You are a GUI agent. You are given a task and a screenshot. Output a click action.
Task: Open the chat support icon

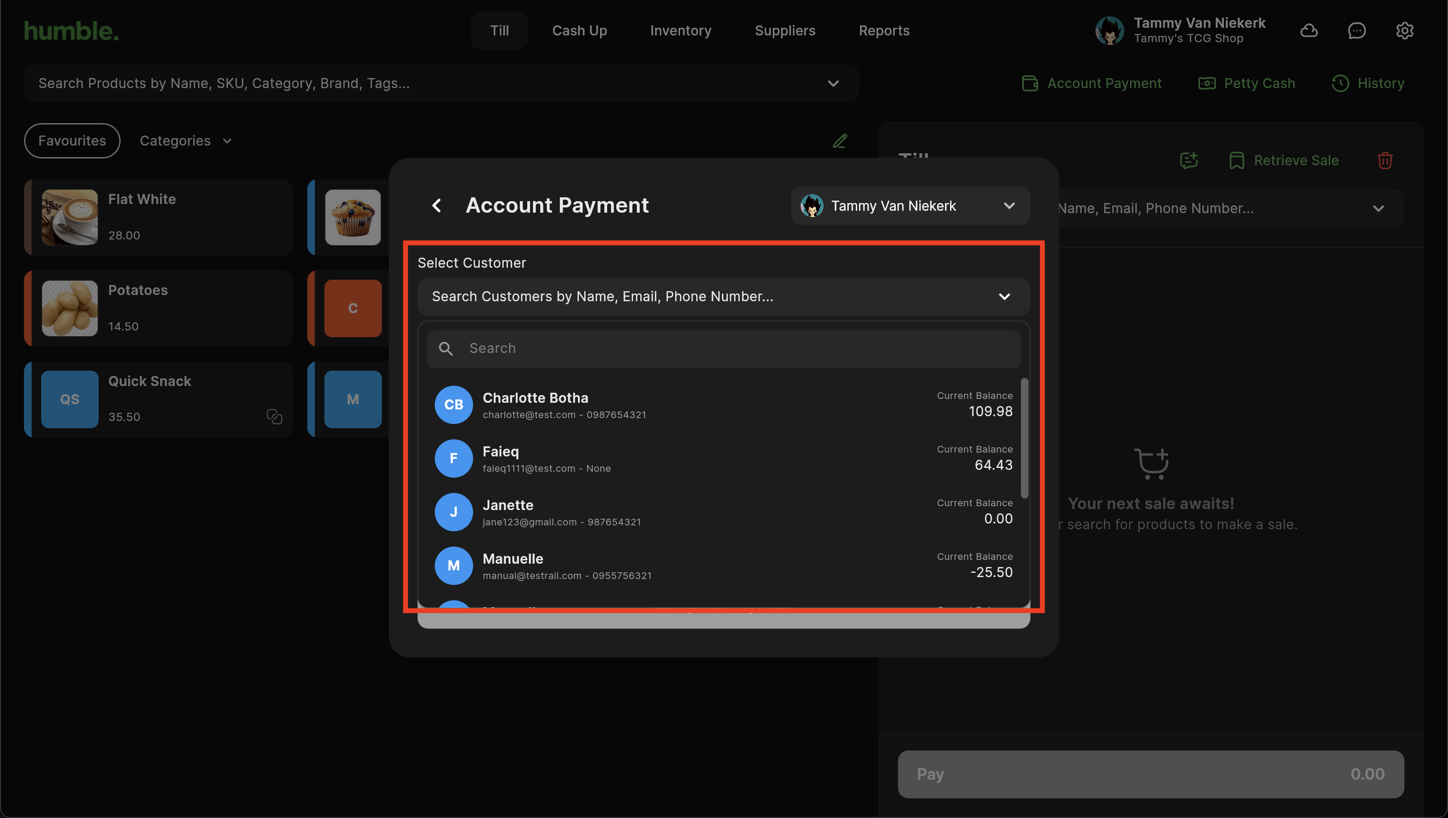tap(1357, 30)
